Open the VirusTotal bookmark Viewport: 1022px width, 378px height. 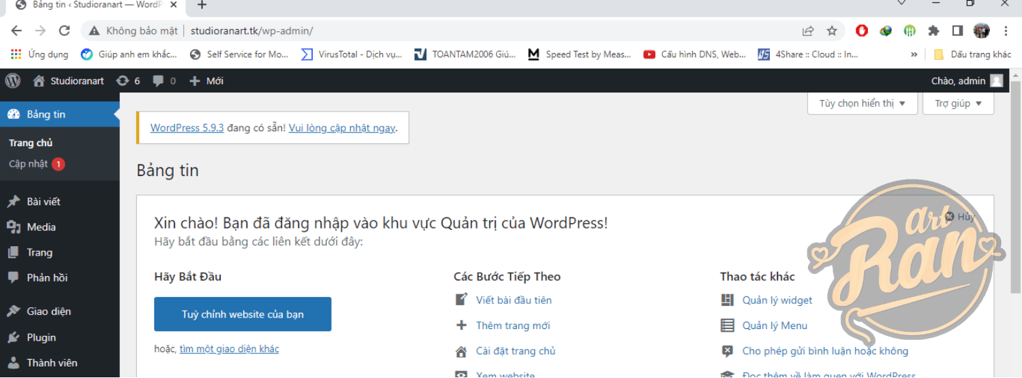pos(352,54)
